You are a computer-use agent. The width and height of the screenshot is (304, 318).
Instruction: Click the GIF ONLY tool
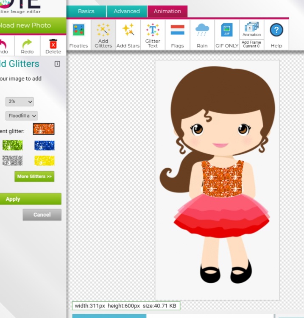[227, 35]
